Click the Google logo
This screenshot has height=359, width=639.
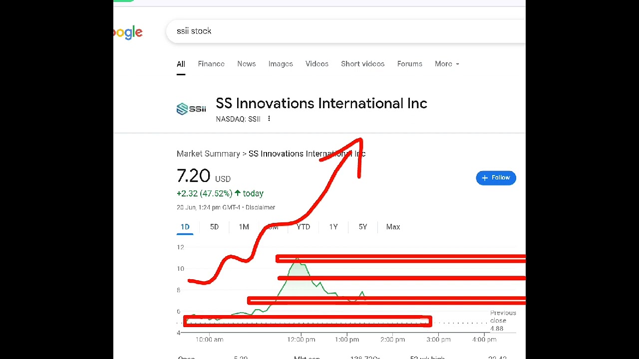[x=128, y=33]
